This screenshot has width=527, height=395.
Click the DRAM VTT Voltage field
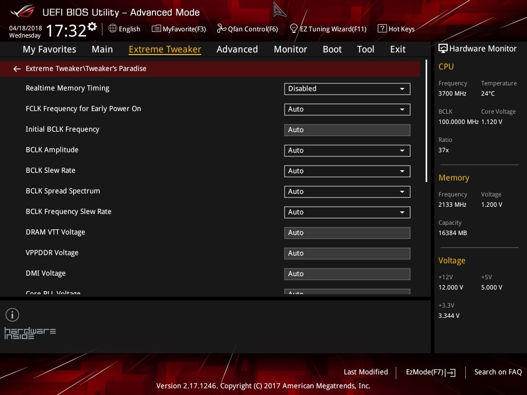coord(347,233)
